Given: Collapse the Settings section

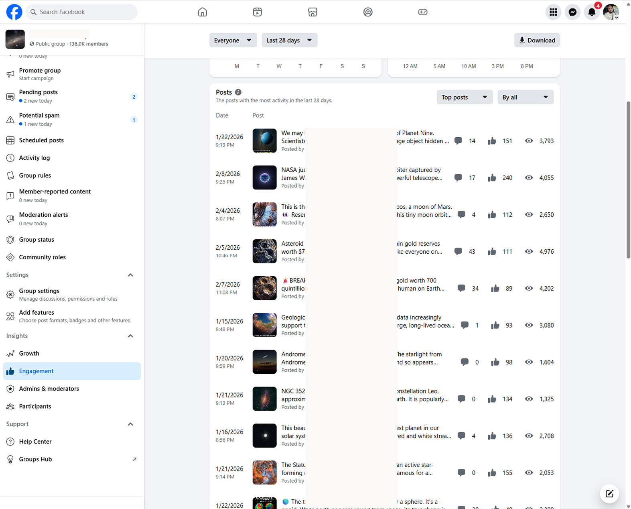Looking at the screenshot, I should (x=130, y=275).
